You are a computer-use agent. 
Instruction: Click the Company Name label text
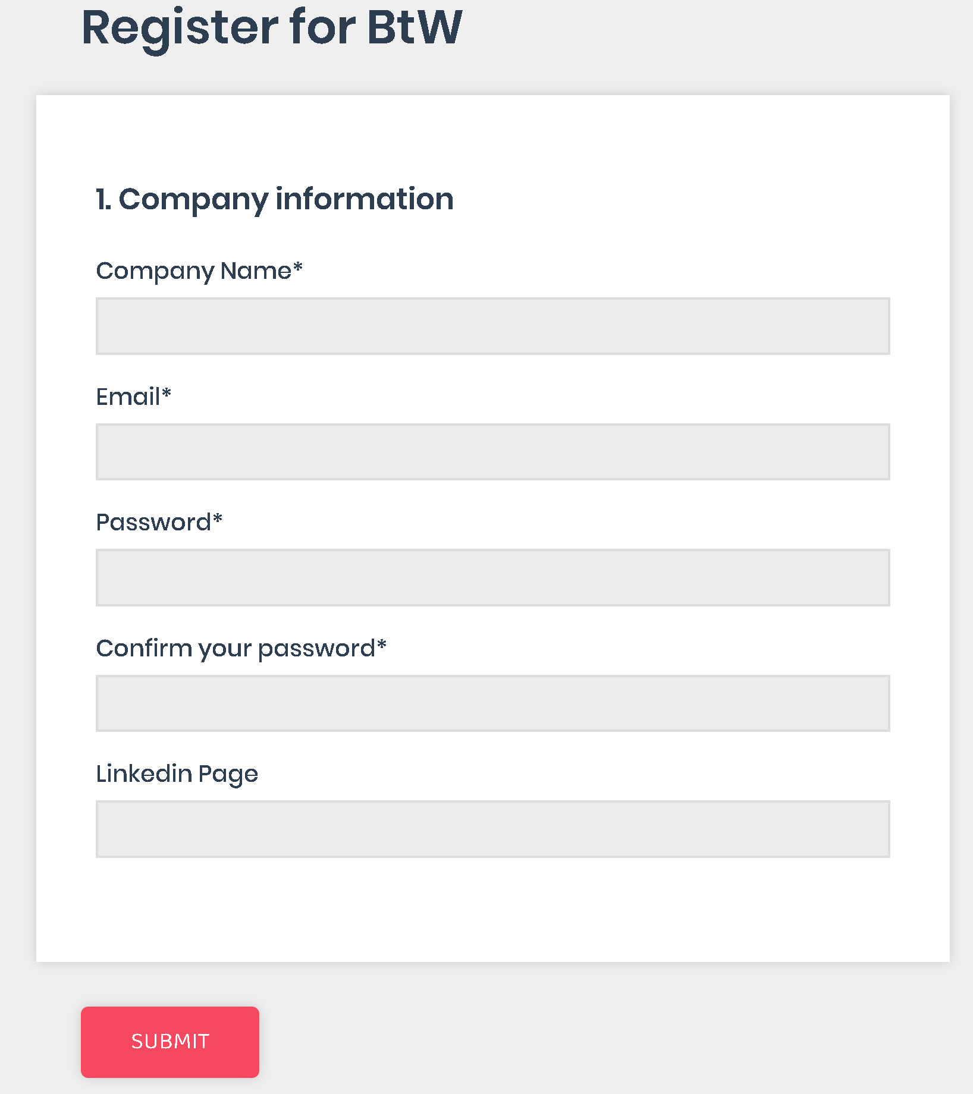pos(194,271)
